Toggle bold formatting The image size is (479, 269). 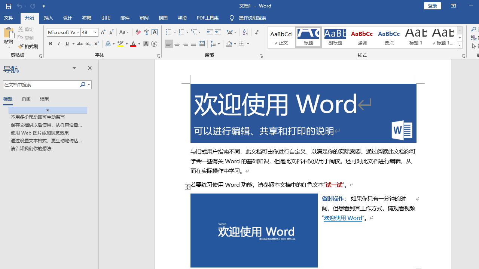(51, 44)
